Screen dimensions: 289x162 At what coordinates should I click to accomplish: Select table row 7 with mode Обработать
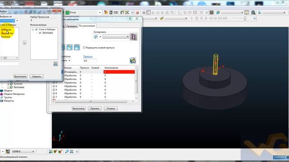(94, 97)
